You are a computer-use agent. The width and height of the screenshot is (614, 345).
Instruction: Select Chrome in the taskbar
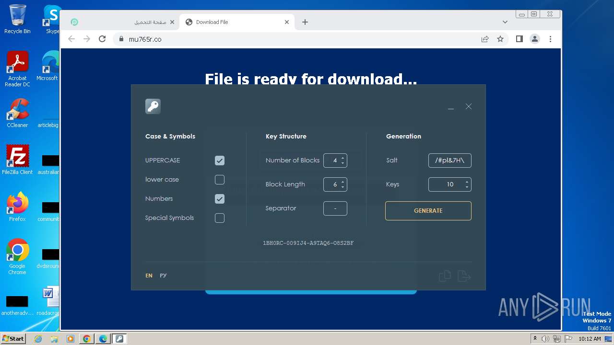point(87,339)
